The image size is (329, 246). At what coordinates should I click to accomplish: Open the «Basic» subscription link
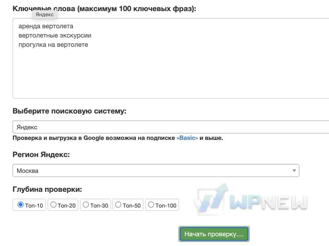[x=187, y=138]
